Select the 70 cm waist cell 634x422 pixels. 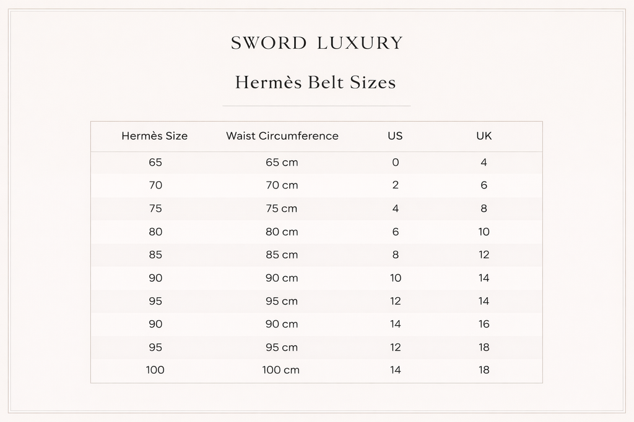point(282,185)
